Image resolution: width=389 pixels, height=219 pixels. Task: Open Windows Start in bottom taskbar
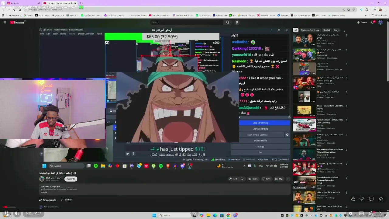click(154, 216)
